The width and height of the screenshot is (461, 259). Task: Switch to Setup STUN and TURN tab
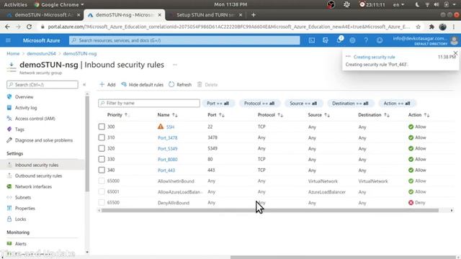tap(206, 14)
